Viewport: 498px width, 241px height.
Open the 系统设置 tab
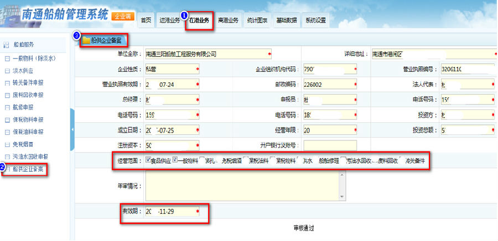316,20
